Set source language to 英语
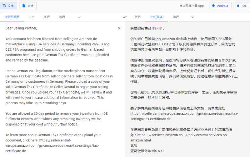This screenshot has width=250, height=157. (x=47, y=17)
